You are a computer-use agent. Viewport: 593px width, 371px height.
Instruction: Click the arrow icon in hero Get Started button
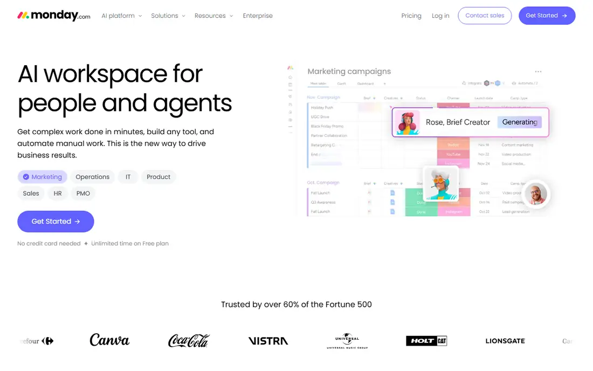[x=77, y=221]
